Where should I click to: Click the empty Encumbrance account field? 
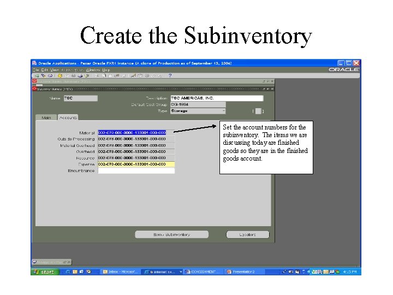(136, 170)
